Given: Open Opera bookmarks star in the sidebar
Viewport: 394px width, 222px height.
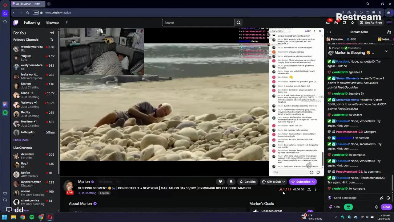Looking at the screenshot, I should (x=5, y=22).
